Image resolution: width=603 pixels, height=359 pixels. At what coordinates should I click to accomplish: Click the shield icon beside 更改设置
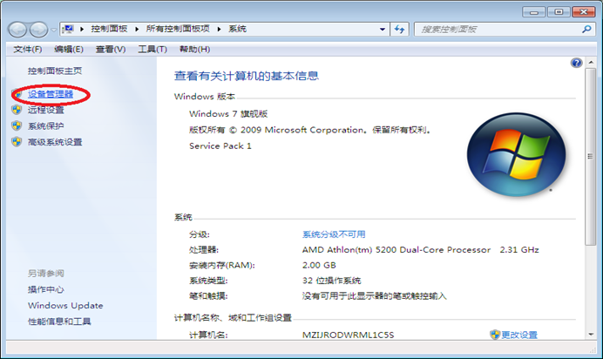(495, 335)
